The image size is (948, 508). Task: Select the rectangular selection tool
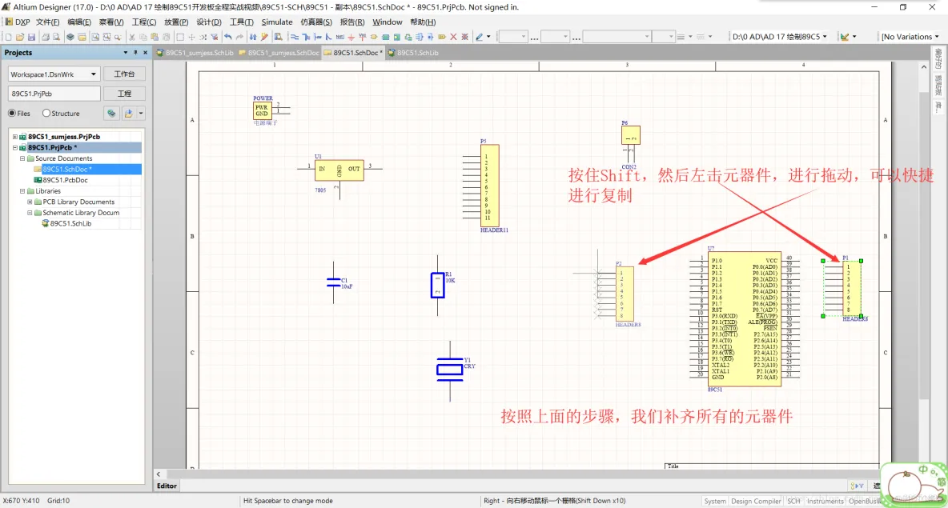[x=180, y=37]
